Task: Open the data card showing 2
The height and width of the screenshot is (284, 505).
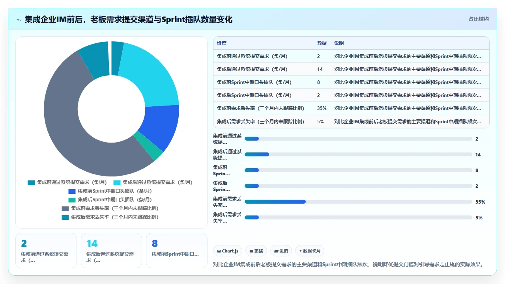Action: (x=46, y=251)
